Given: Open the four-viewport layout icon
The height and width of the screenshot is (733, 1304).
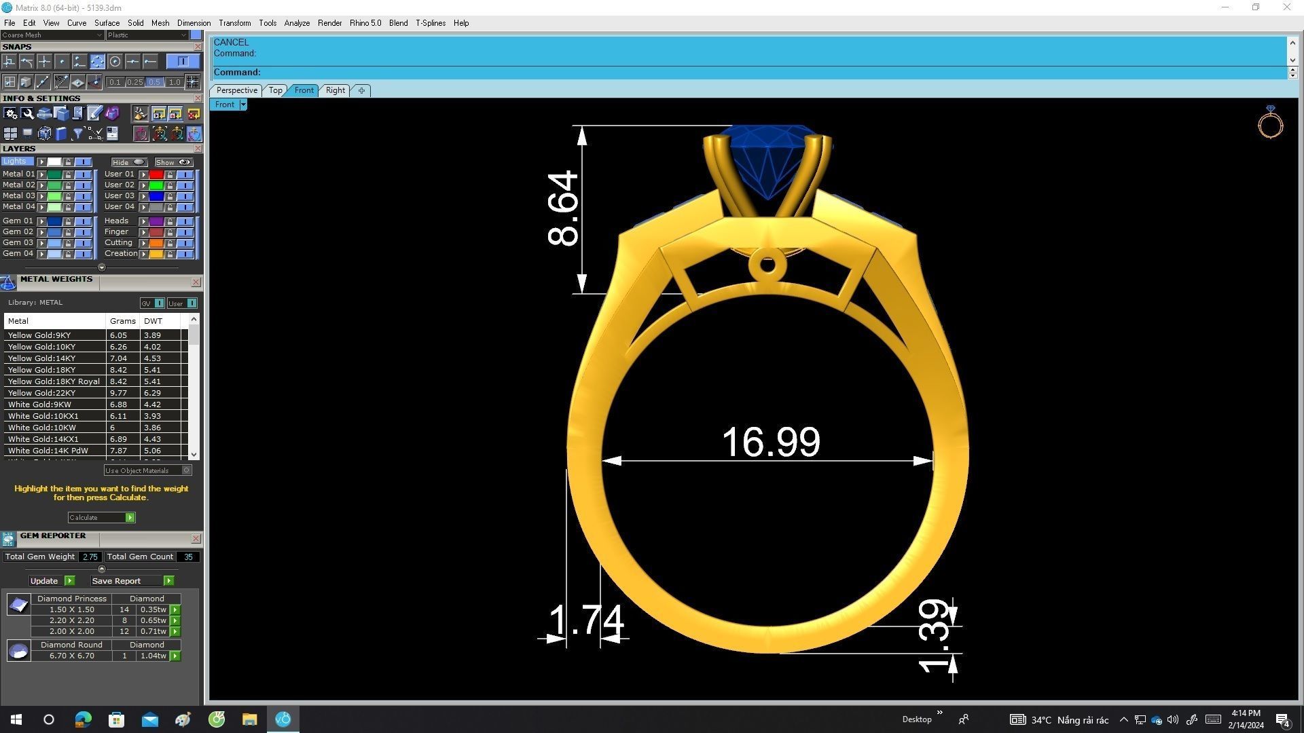Looking at the screenshot, I should click(10, 134).
